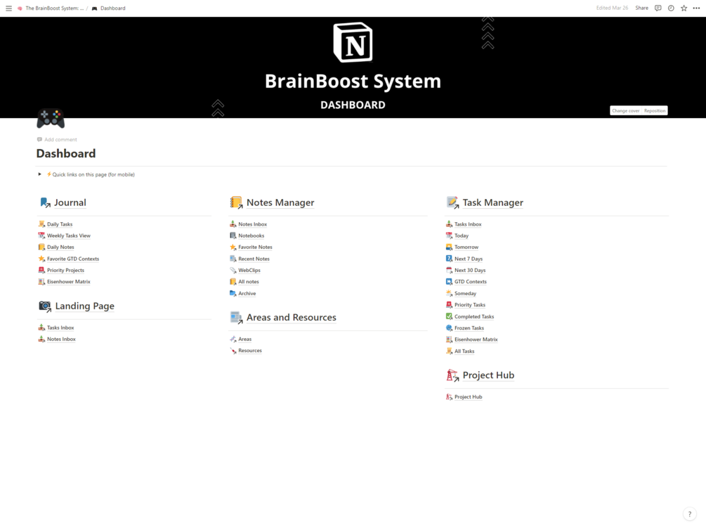Open the Daily Tasks link
The height and width of the screenshot is (530, 706).
pyautogui.click(x=60, y=224)
